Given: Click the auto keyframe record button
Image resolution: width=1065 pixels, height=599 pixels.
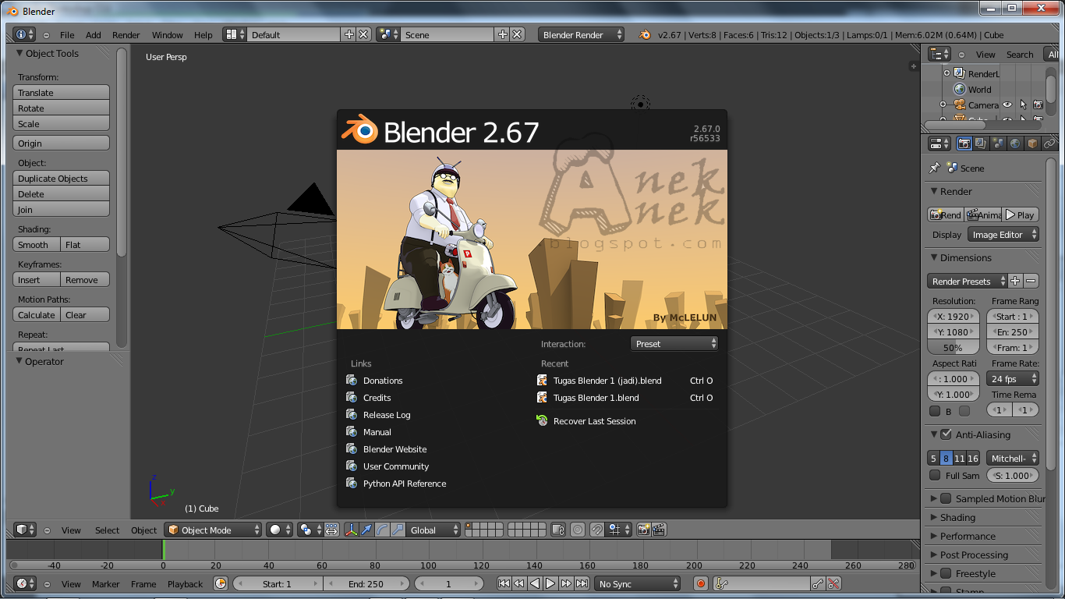Looking at the screenshot, I should coord(700,583).
